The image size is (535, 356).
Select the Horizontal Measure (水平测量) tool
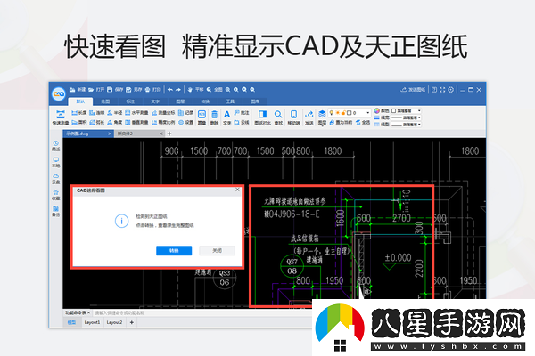(x=136, y=113)
